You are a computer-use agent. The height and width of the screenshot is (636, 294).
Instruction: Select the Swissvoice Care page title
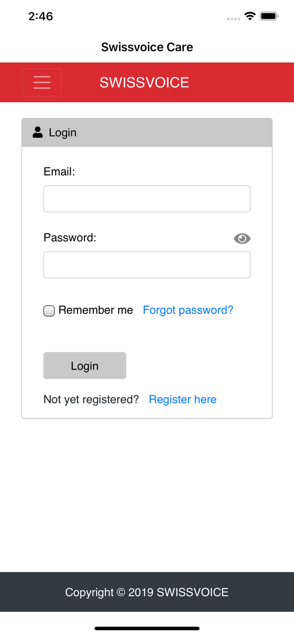pos(147,47)
